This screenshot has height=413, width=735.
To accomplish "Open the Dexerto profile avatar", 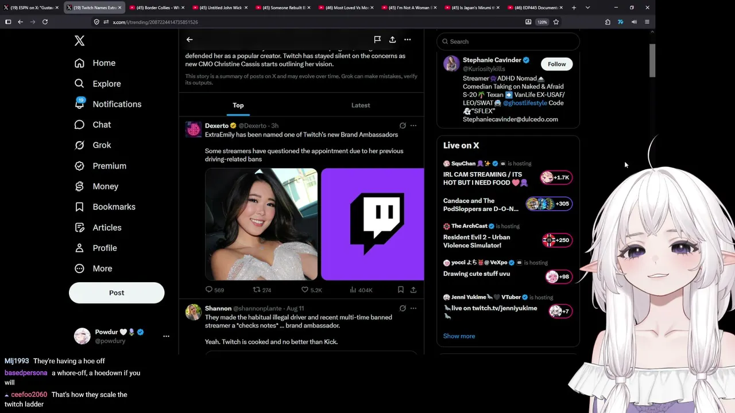I will click(x=194, y=129).
